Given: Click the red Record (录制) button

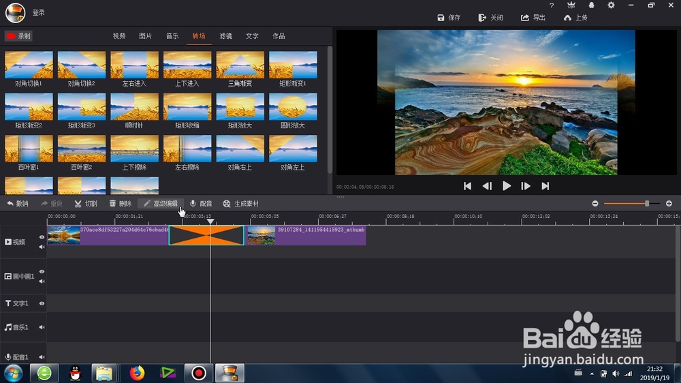Looking at the screenshot, I should 18,36.
